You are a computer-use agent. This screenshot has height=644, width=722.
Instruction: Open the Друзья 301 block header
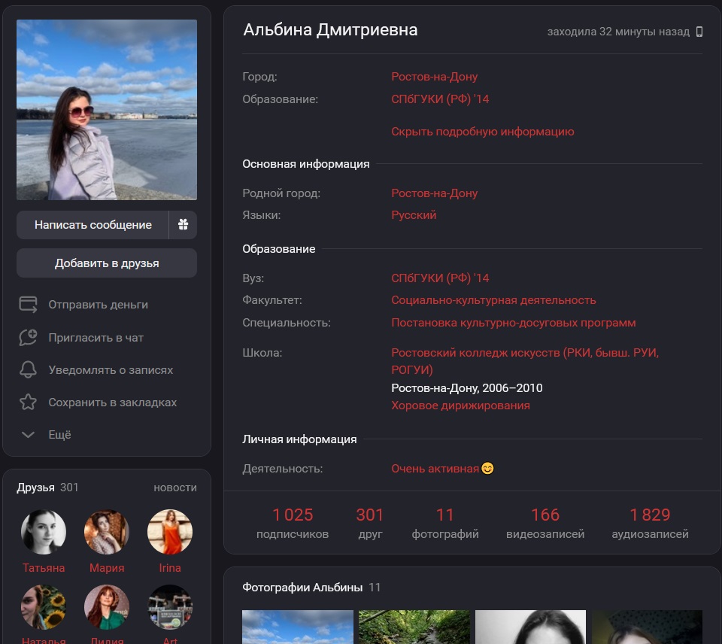click(47, 488)
